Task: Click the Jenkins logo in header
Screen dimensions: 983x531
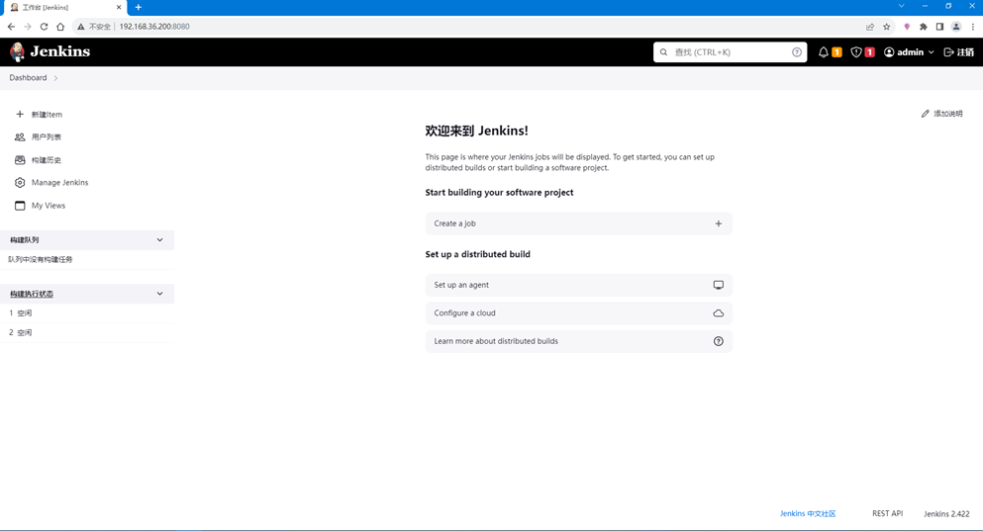Action: pos(50,51)
